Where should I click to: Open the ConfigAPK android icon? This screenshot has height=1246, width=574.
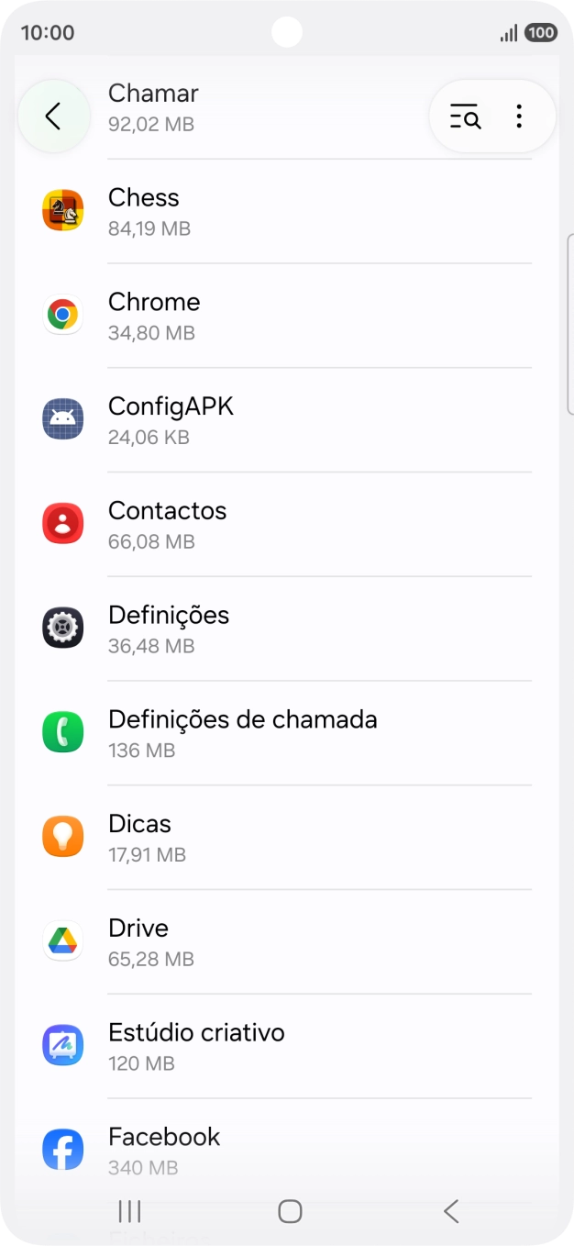pyautogui.click(x=62, y=418)
